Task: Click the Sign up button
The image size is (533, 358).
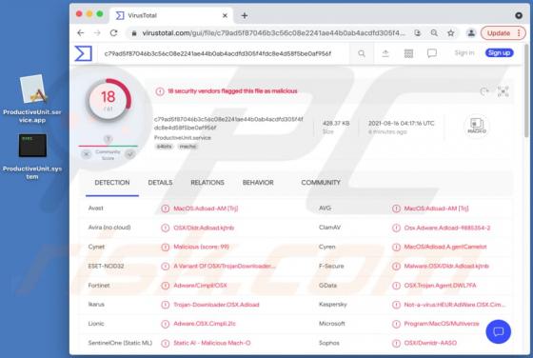Action: click(x=499, y=53)
